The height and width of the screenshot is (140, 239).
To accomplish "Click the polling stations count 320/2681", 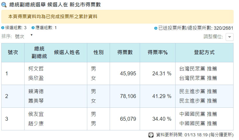I will point(223,28).
